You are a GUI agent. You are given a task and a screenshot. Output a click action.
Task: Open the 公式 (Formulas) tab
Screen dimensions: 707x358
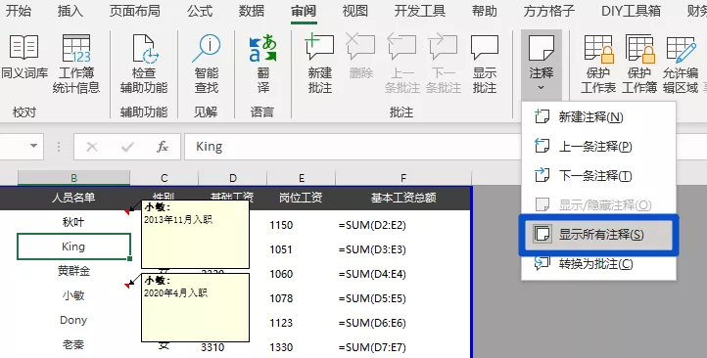coord(200,11)
